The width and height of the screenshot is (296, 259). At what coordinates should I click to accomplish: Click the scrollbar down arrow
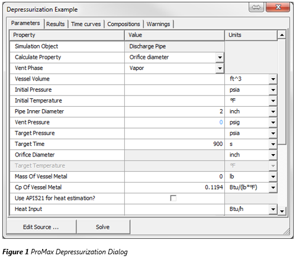tap(282, 211)
